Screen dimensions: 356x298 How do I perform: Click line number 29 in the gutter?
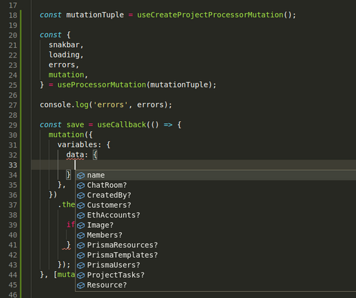pos(13,125)
